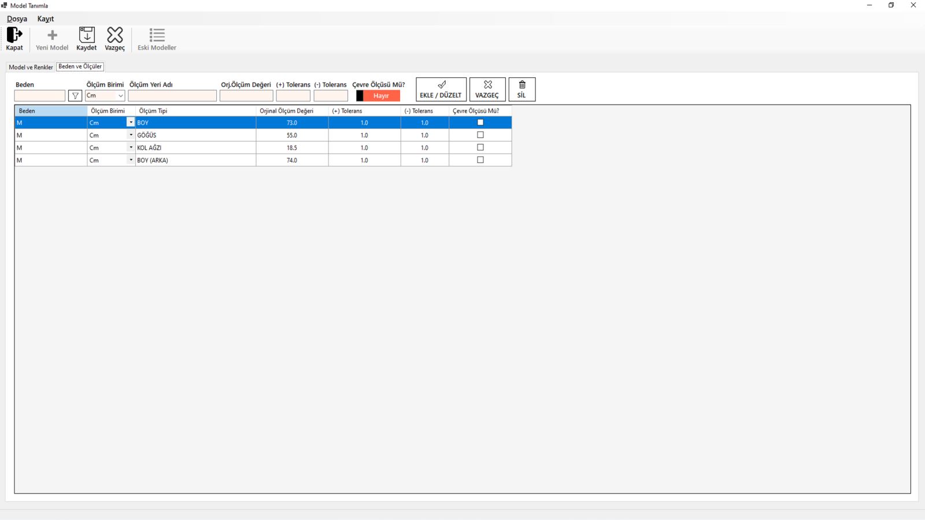925x520 pixels.
Task: Select the GÖĞÜS measurement cell
Action: pyautogui.click(x=195, y=135)
